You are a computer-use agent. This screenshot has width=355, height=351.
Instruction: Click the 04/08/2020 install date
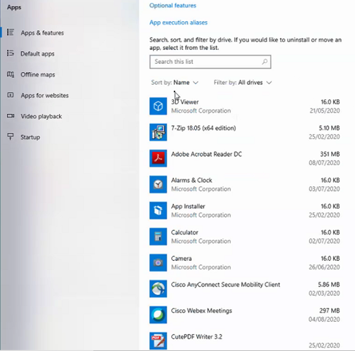pyautogui.click(x=324, y=320)
